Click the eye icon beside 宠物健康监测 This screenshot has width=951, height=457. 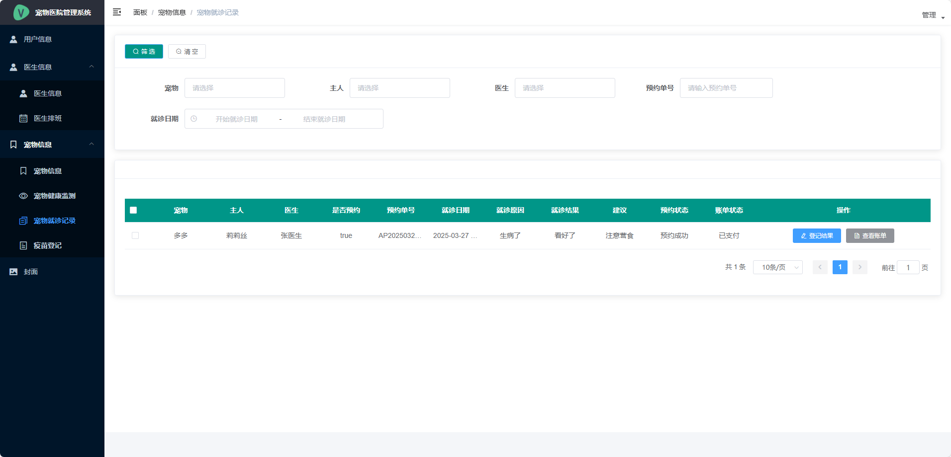(x=23, y=196)
